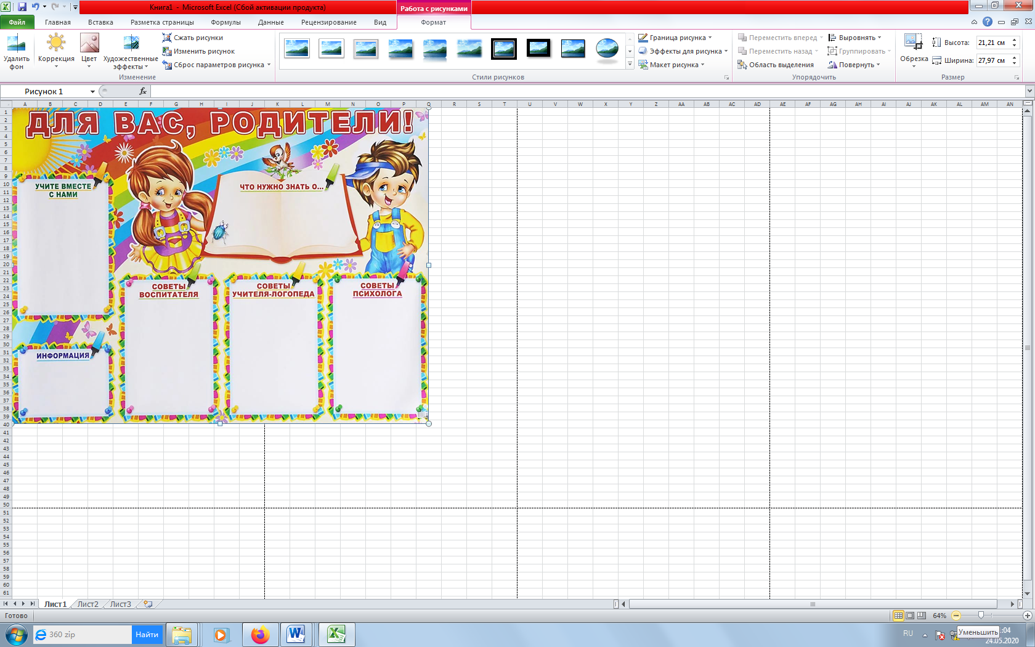
Task: Open Windows Start button
Action: click(x=16, y=634)
